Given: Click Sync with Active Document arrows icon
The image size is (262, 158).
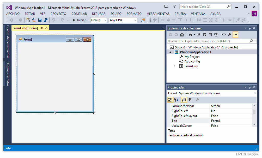Looking at the screenshot, I should point(199,35).
